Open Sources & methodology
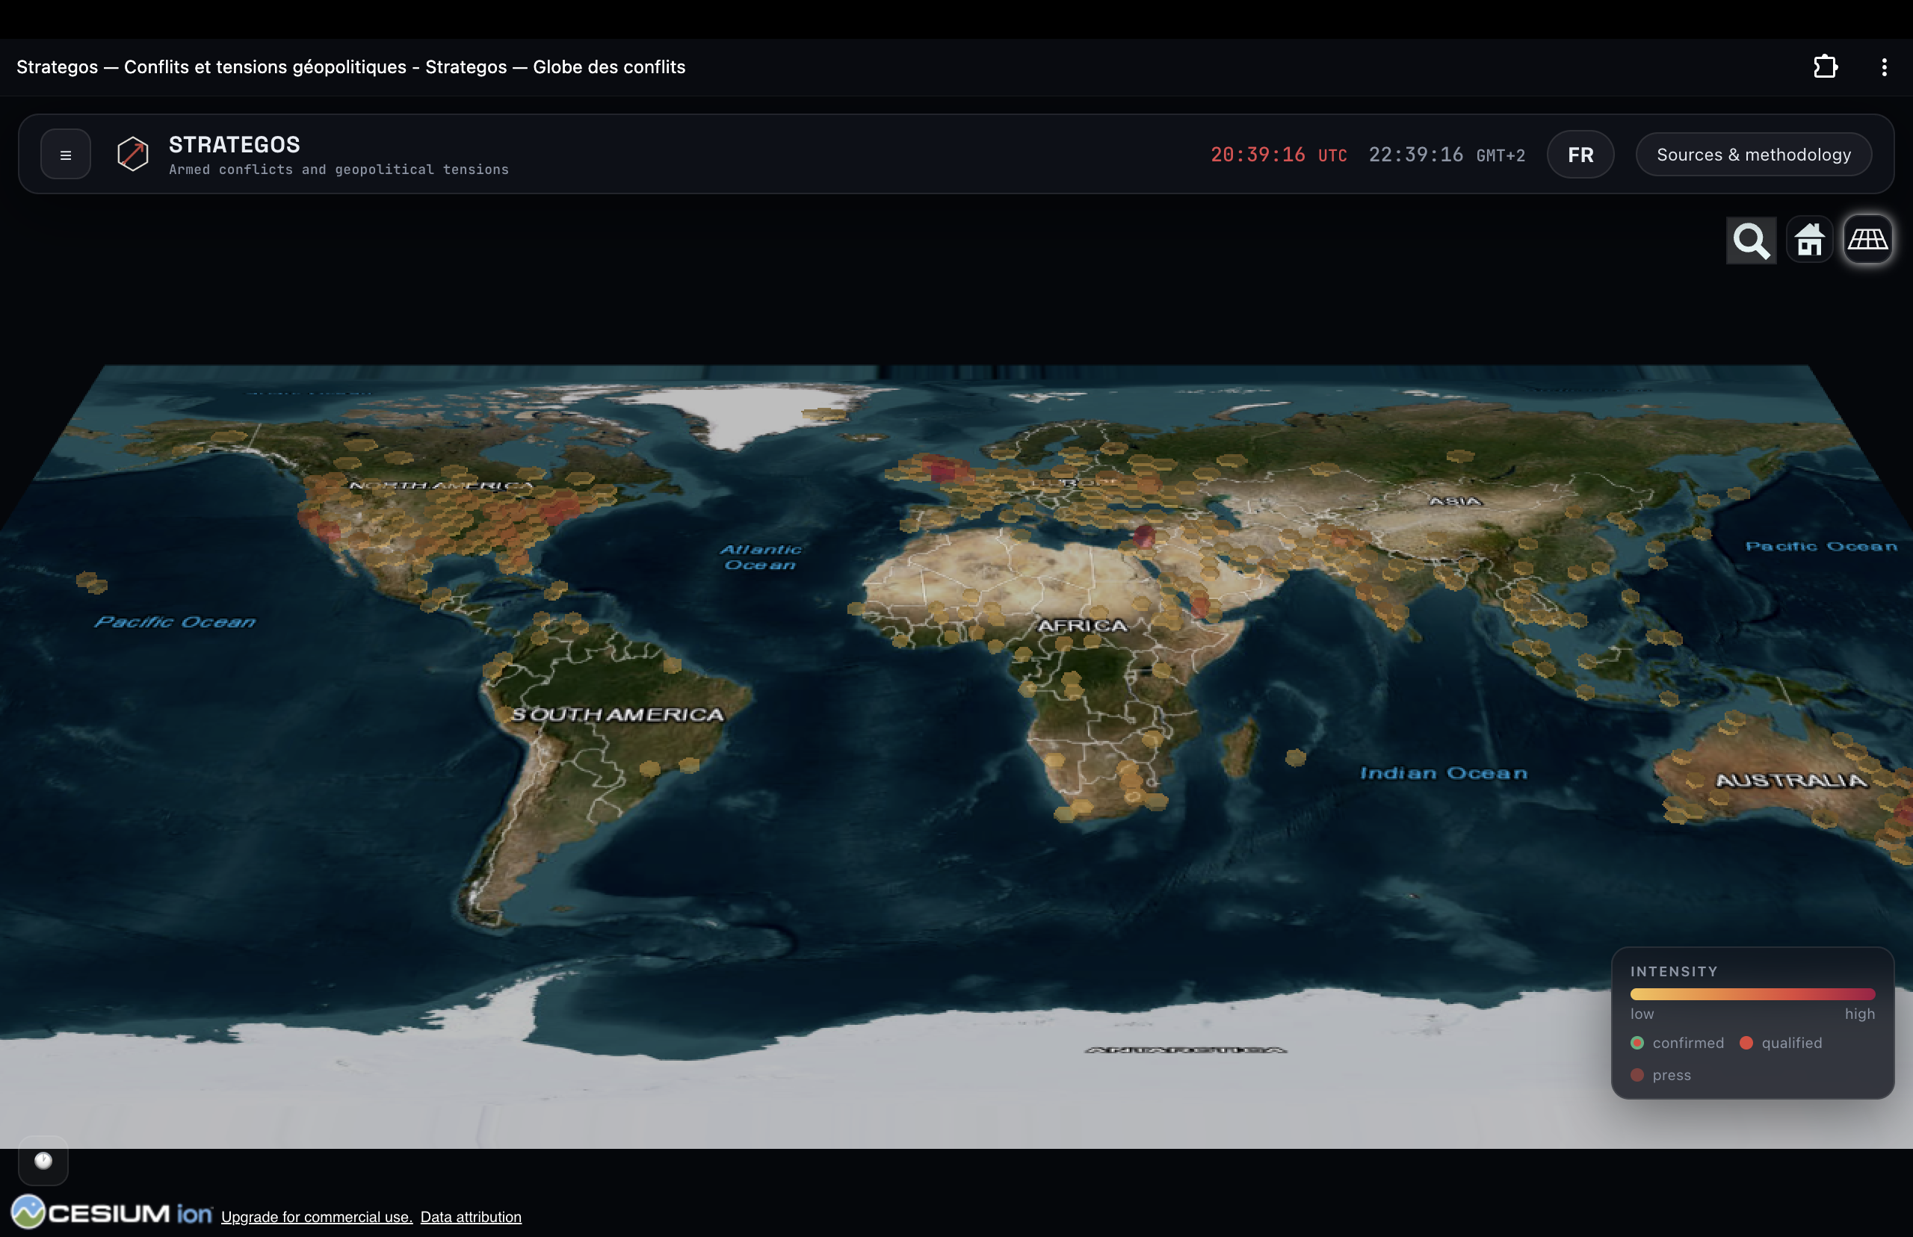The image size is (1913, 1237). (x=1754, y=154)
